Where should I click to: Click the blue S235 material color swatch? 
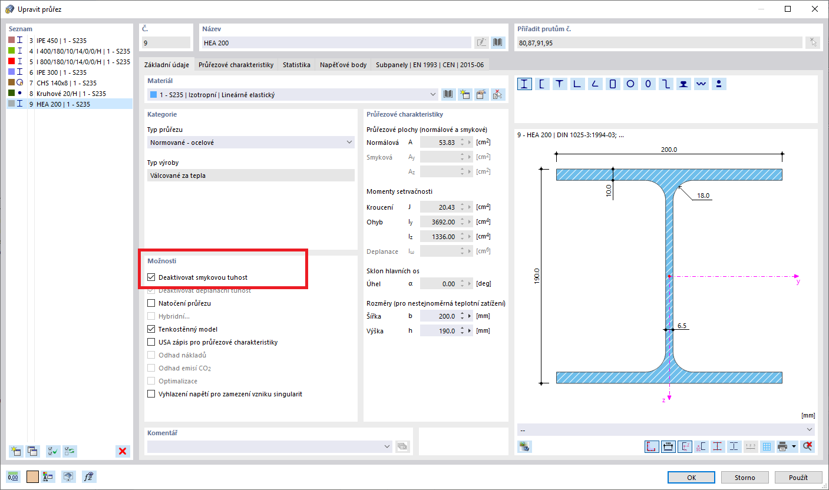154,94
